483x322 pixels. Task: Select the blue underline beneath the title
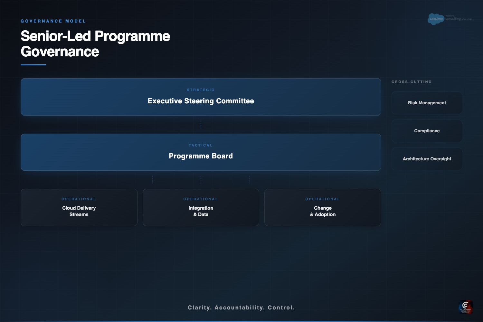click(x=33, y=65)
